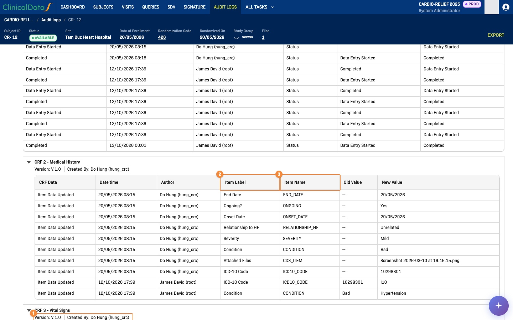Click the Author column header
This screenshot has height=320, width=513.
coord(189,182)
